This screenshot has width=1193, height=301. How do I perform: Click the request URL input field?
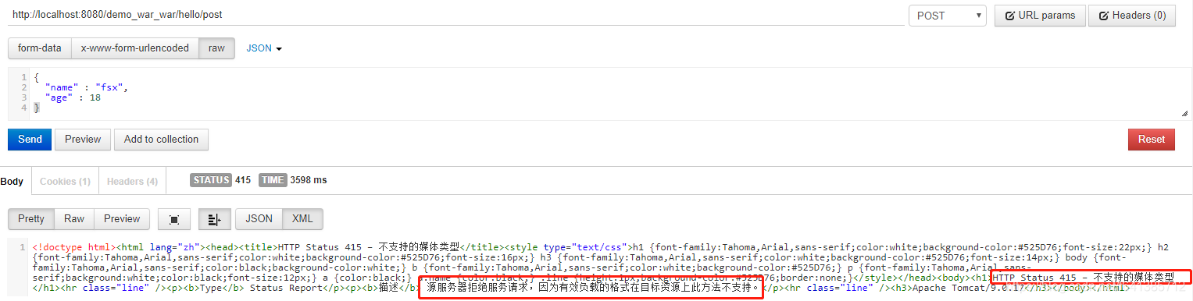(455, 15)
